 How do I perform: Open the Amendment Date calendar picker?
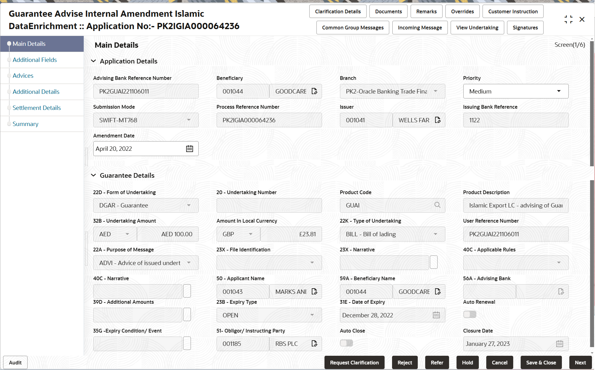(x=189, y=149)
